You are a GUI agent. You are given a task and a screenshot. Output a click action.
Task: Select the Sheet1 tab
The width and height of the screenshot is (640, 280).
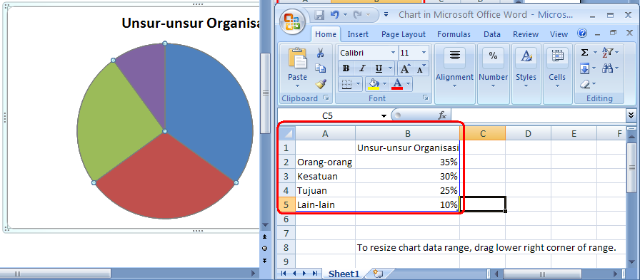click(x=344, y=274)
